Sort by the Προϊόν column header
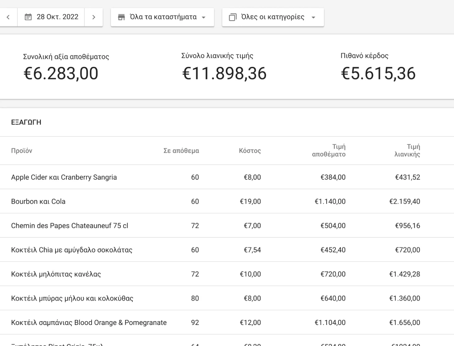 (x=21, y=151)
